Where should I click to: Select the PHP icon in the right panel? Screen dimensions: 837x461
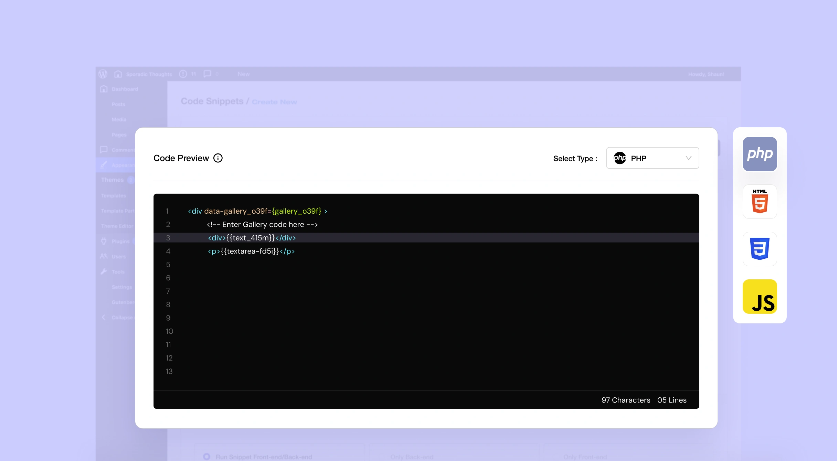coord(760,154)
